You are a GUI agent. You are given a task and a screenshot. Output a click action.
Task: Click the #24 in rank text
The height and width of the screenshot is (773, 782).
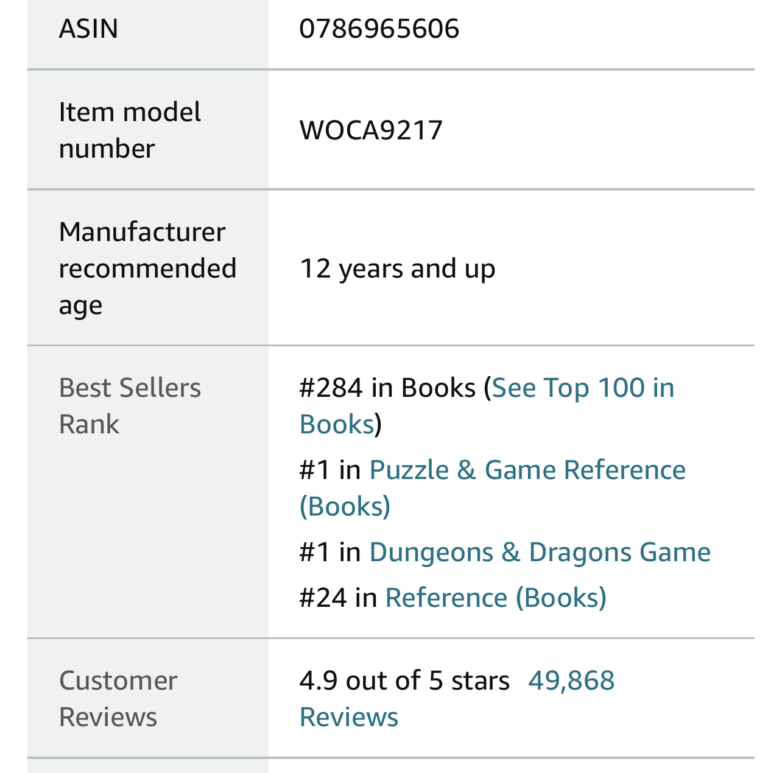[x=338, y=598]
